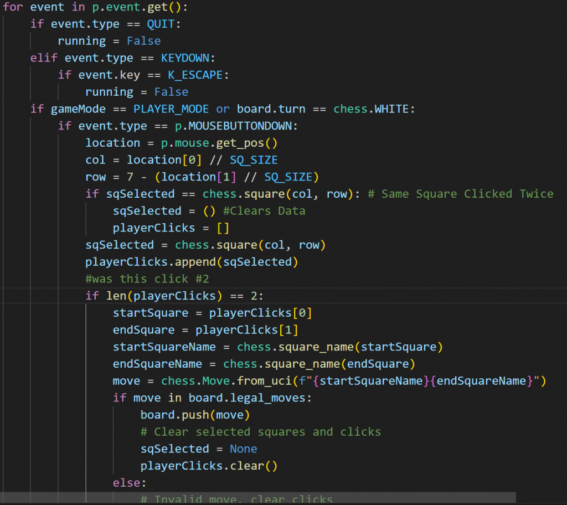Click the None value assigned to sqSelected
This screenshot has height=505, width=567.
click(x=243, y=449)
